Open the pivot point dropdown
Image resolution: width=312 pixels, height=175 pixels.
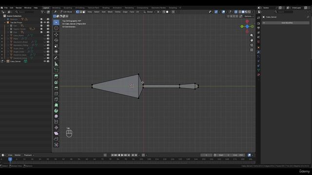pyautogui.click(x=159, y=12)
